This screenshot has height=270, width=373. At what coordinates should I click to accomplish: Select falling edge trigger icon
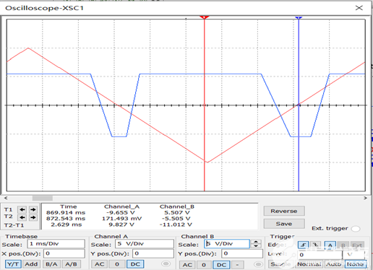(315, 245)
